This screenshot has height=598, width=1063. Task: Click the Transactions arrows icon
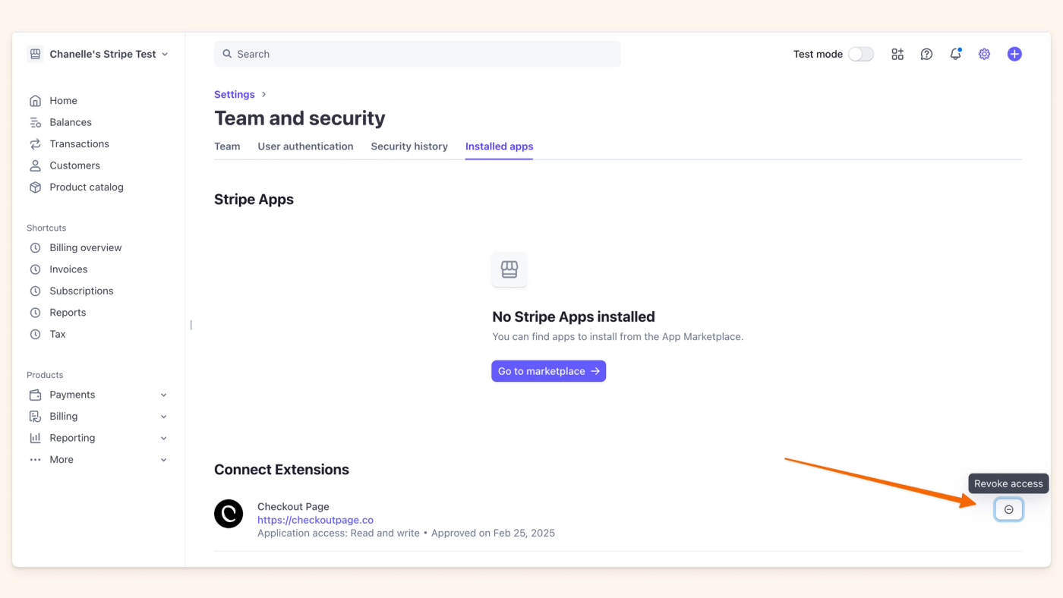pyautogui.click(x=35, y=144)
